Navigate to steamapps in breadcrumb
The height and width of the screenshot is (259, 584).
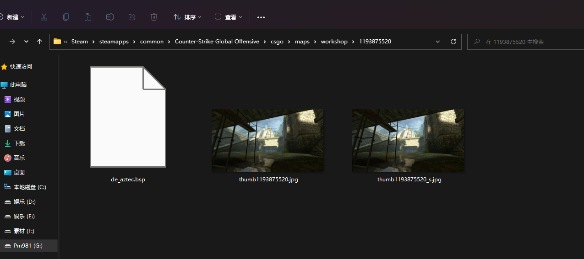pos(114,42)
